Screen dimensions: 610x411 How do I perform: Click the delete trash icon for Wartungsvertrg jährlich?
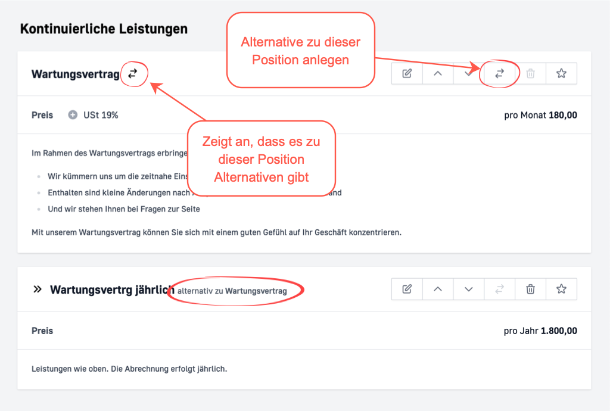pos(530,289)
